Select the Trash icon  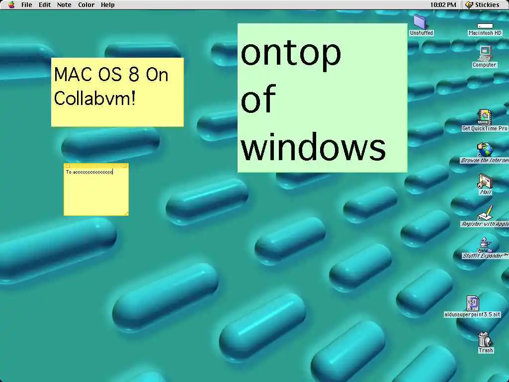(x=485, y=339)
